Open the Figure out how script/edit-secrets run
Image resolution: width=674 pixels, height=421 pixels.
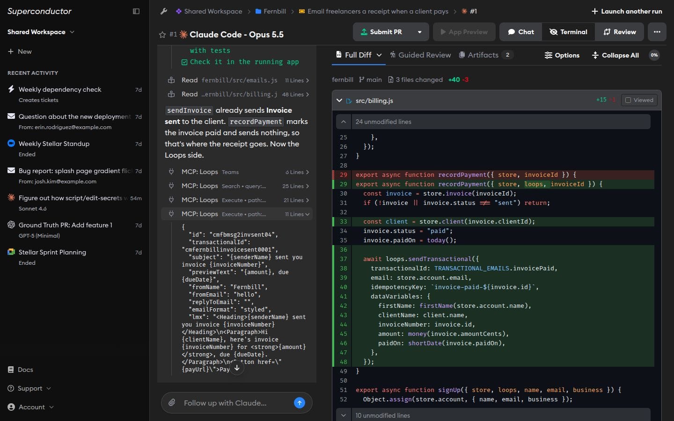coord(75,203)
